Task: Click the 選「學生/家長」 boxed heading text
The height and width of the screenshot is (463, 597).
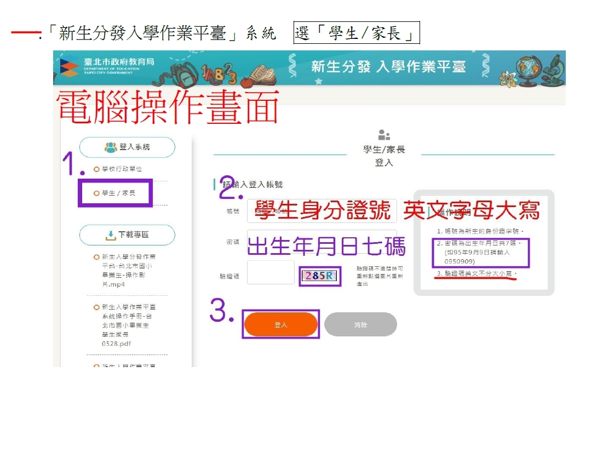Action: point(357,33)
